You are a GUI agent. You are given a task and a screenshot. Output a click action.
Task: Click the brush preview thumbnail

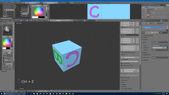pyautogui.click(x=7, y=30)
